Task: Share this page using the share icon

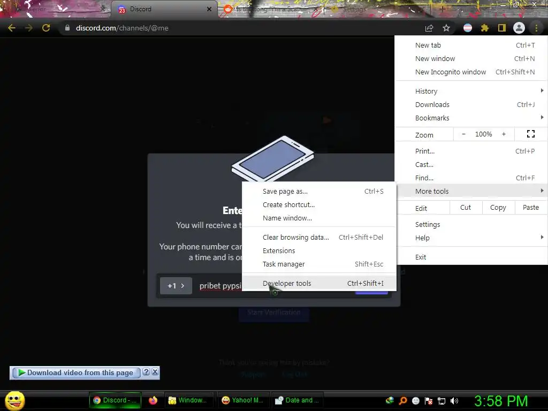Action: 429,28
